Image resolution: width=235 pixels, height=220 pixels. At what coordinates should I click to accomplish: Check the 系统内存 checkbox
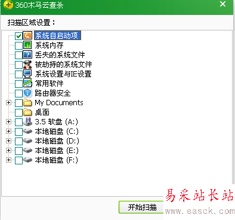click(18, 45)
